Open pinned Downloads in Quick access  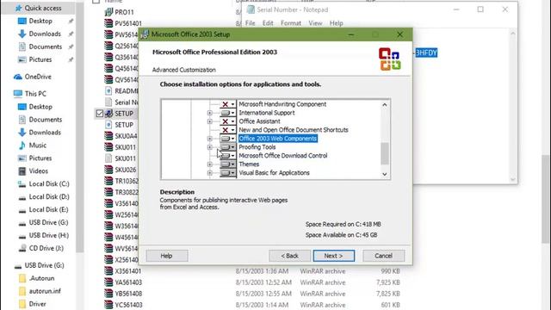45,34
